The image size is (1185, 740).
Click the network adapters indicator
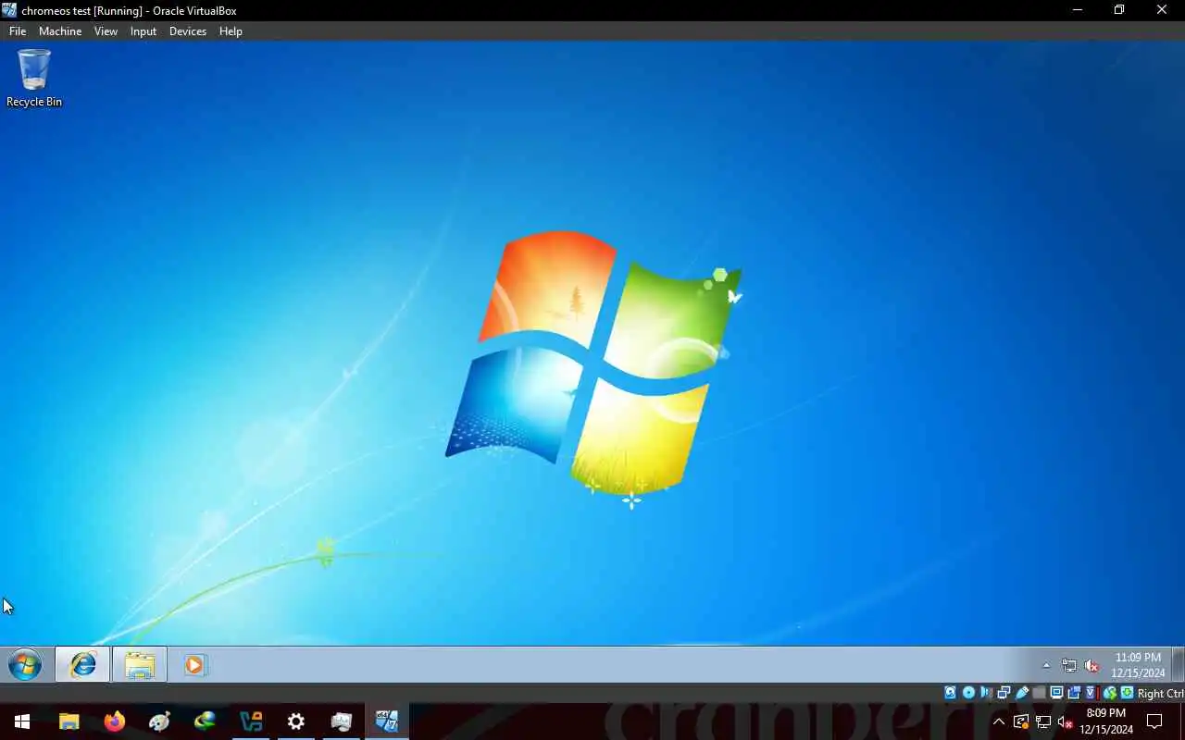click(x=1004, y=693)
